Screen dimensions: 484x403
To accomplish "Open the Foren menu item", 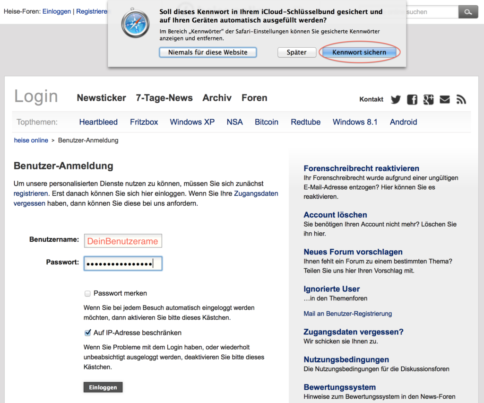I will coord(254,98).
